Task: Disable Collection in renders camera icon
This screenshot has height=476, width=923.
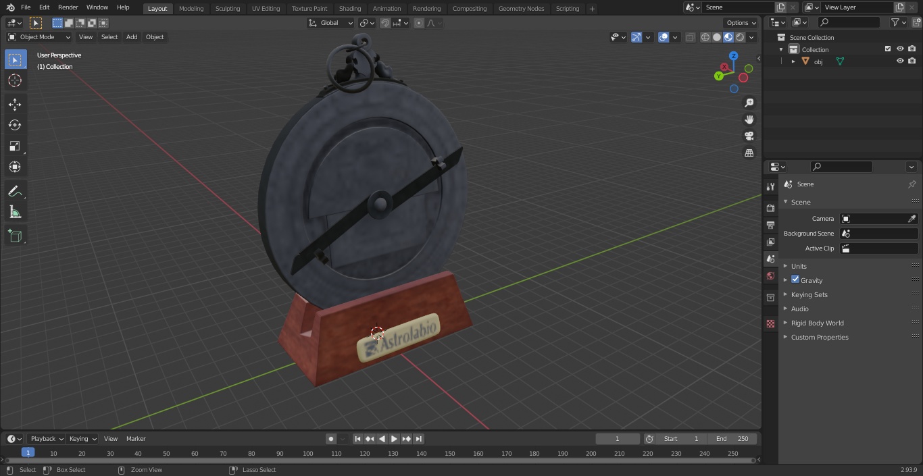Action: [912, 49]
